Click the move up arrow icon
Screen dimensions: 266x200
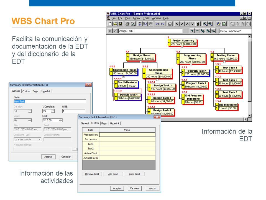187,24
